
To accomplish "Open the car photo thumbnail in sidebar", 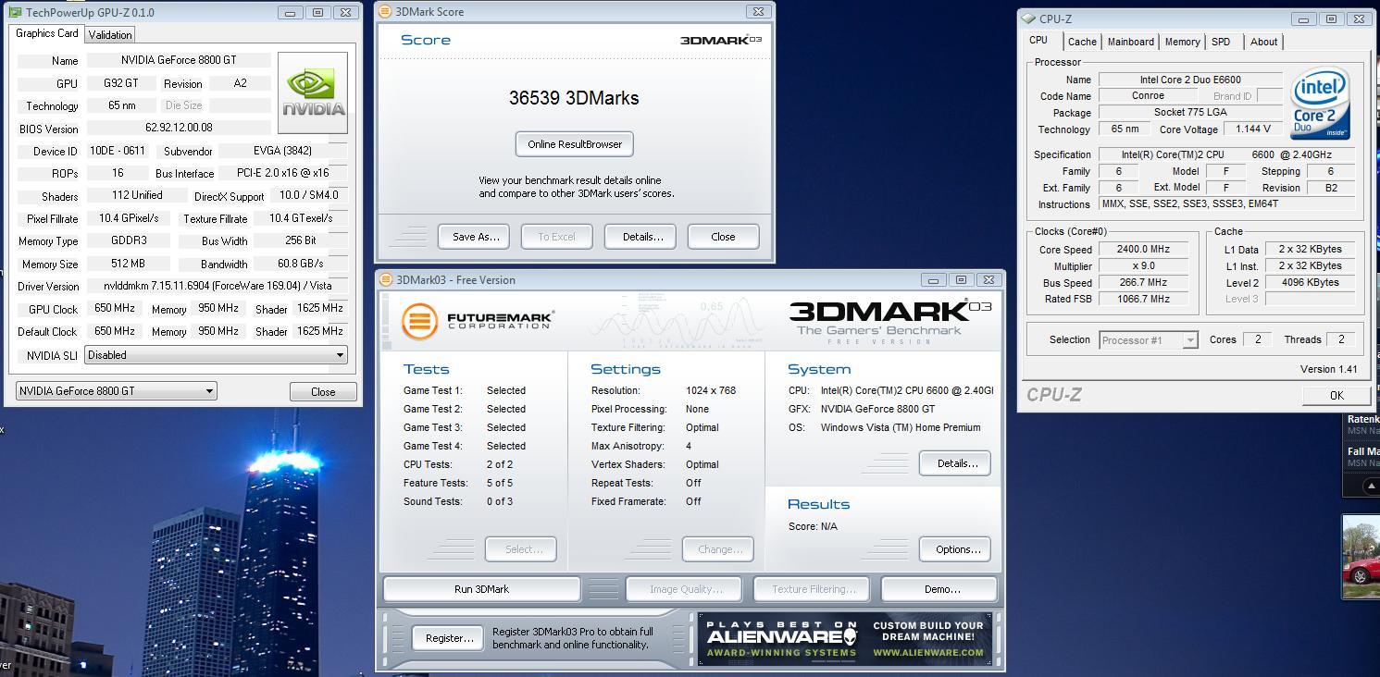I will pos(1361,557).
